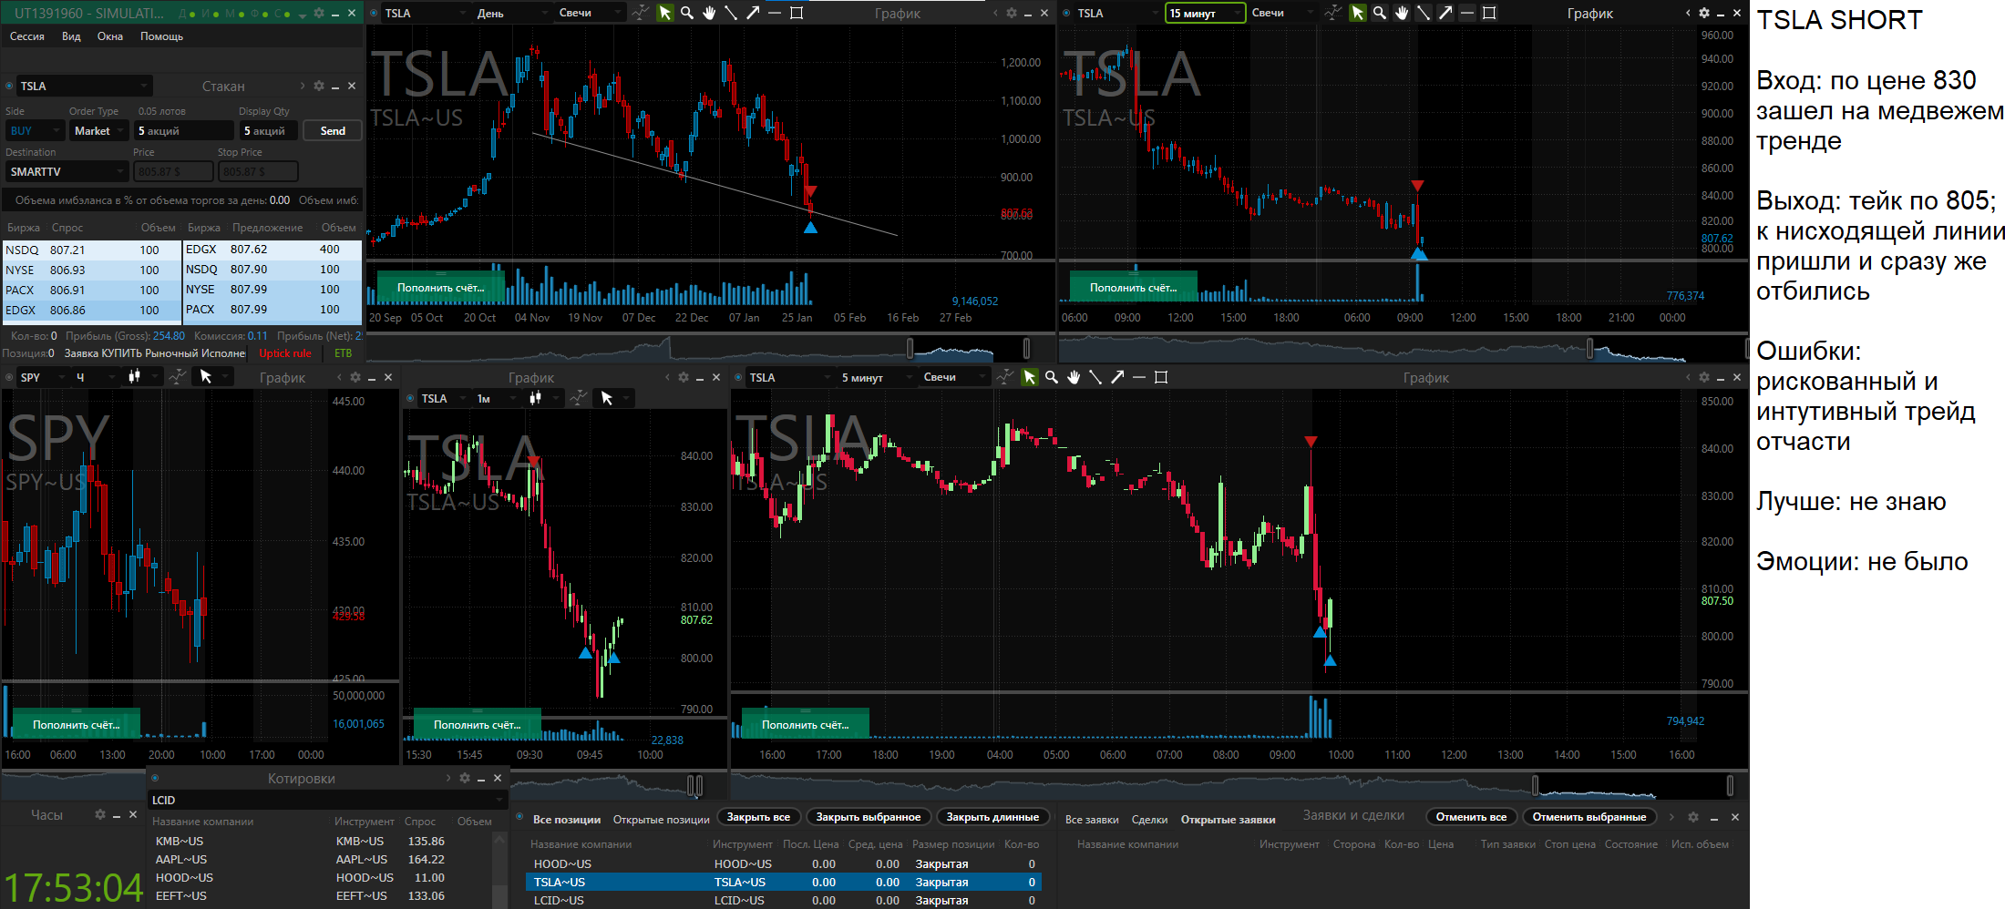The height and width of the screenshot is (909, 2005).
Task: Select the TSLA~US row in positions table
Action: pyautogui.click(x=784, y=882)
